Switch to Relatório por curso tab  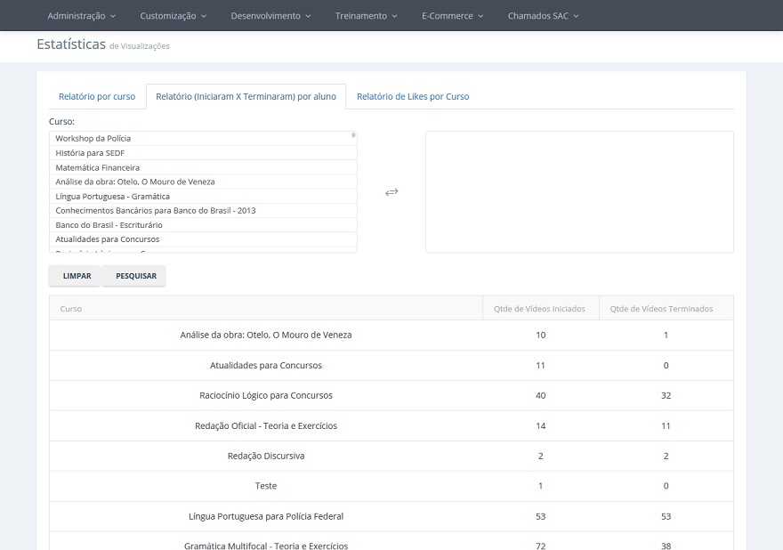(97, 96)
